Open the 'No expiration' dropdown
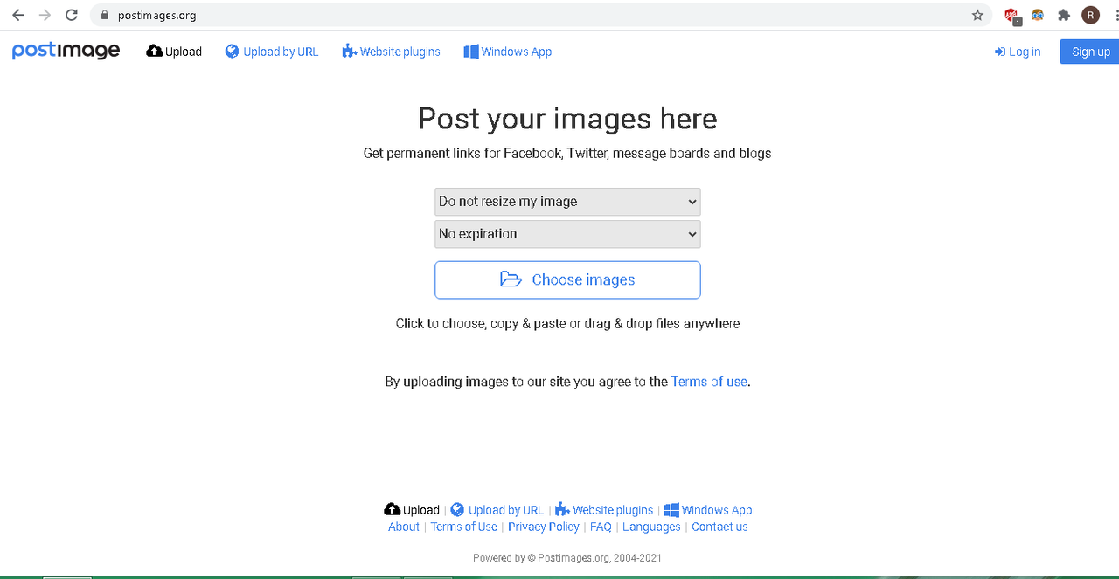This screenshot has height=579, width=1119. tap(567, 234)
